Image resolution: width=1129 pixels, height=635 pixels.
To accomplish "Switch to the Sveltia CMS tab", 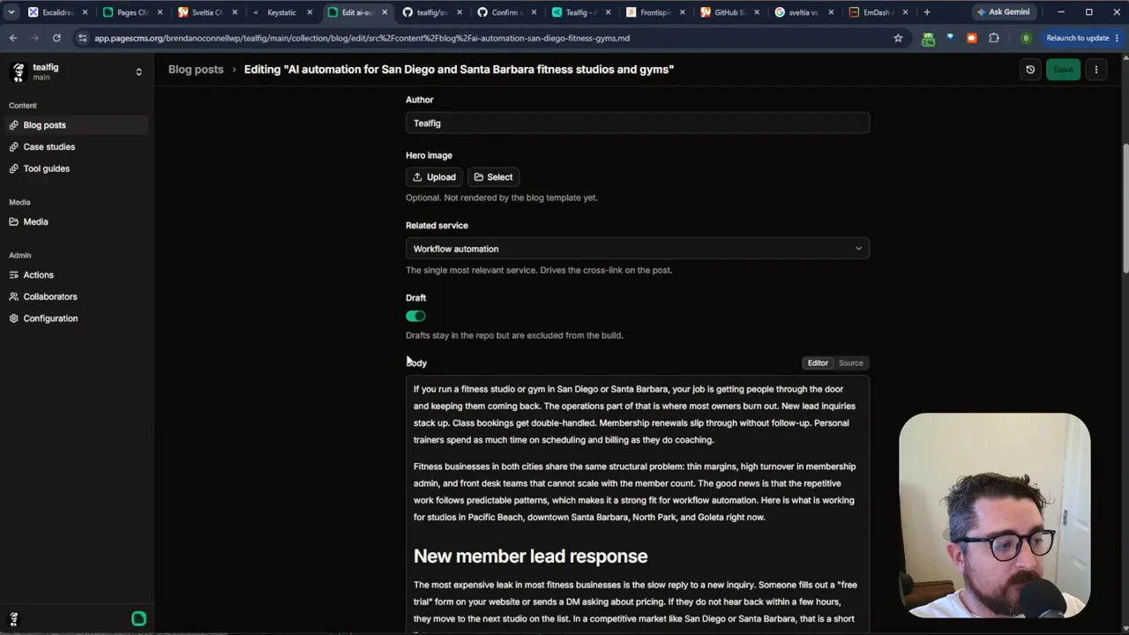I will point(207,12).
